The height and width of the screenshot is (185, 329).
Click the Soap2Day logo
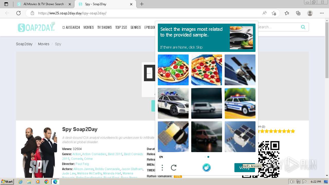tap(36, 27)
